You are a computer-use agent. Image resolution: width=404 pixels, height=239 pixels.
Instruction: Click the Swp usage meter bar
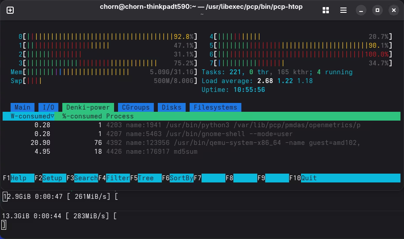point(104,81)
